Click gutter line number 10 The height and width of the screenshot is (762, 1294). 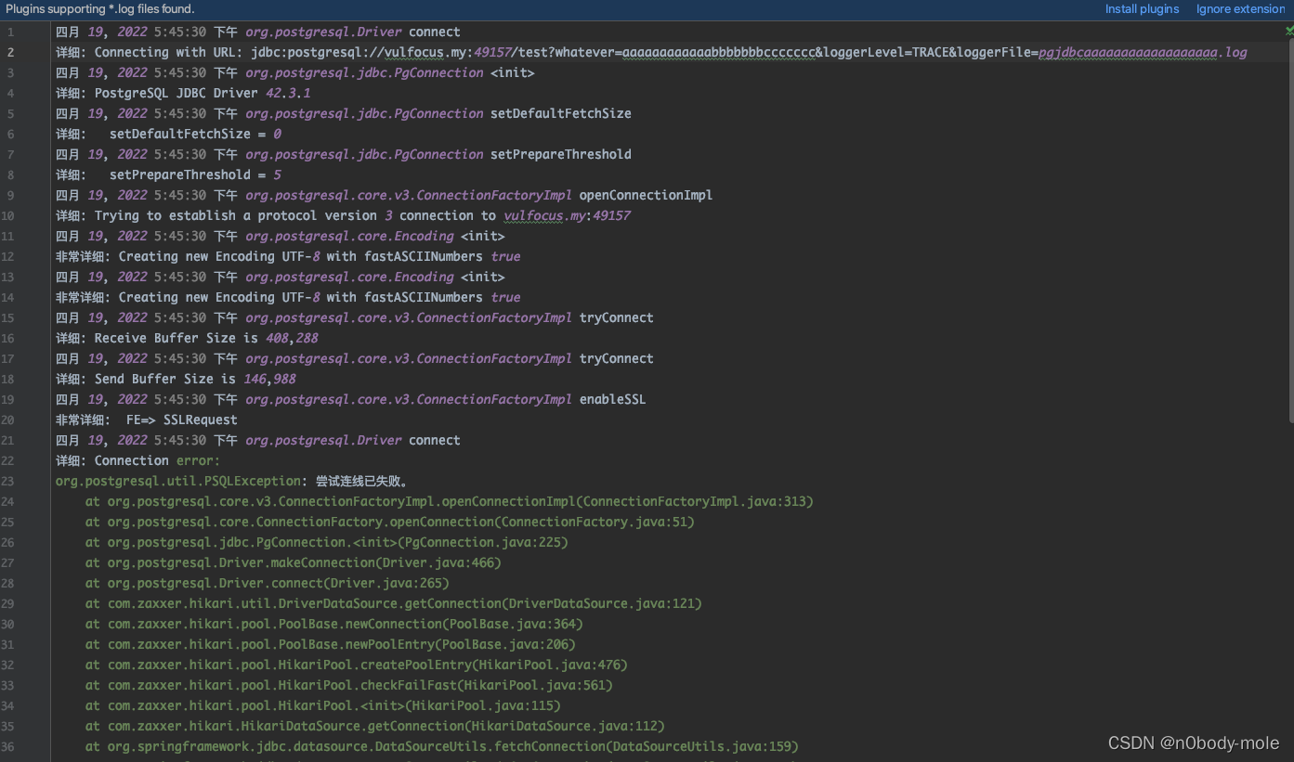click(x=8, y=215)
